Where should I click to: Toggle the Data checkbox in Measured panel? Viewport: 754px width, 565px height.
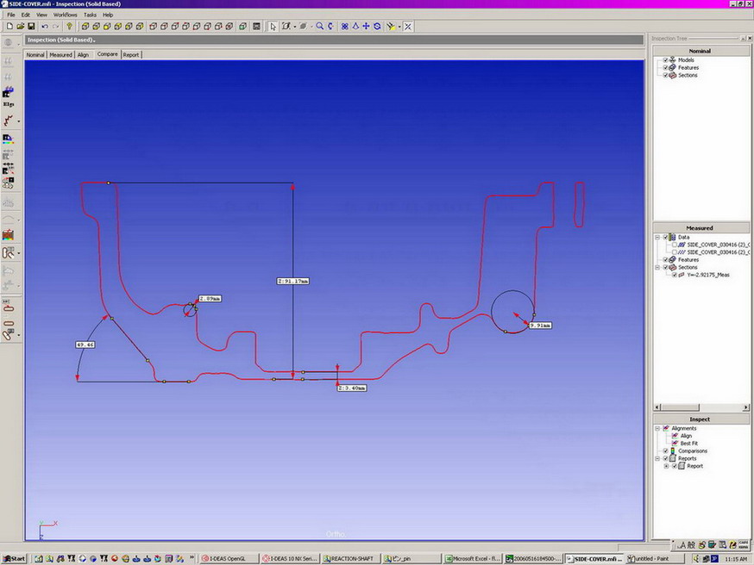(x=665, y=237)
